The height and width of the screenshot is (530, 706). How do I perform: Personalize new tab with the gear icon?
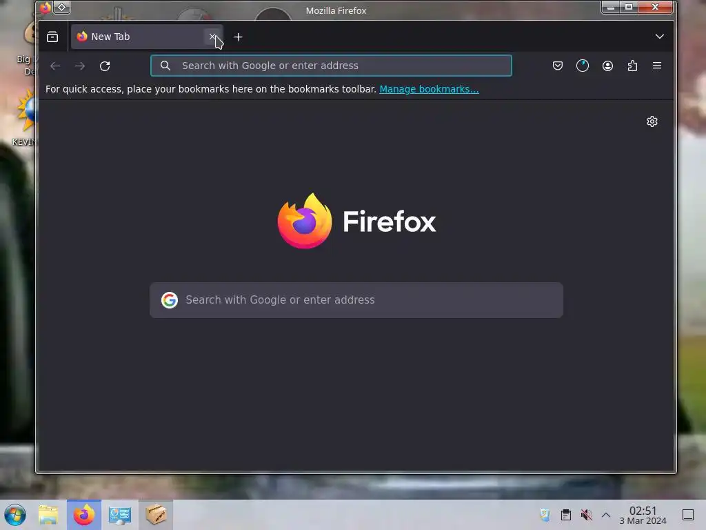click(652, 121)
